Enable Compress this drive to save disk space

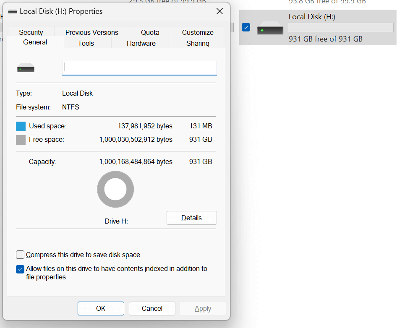click(x=20, y=255)
